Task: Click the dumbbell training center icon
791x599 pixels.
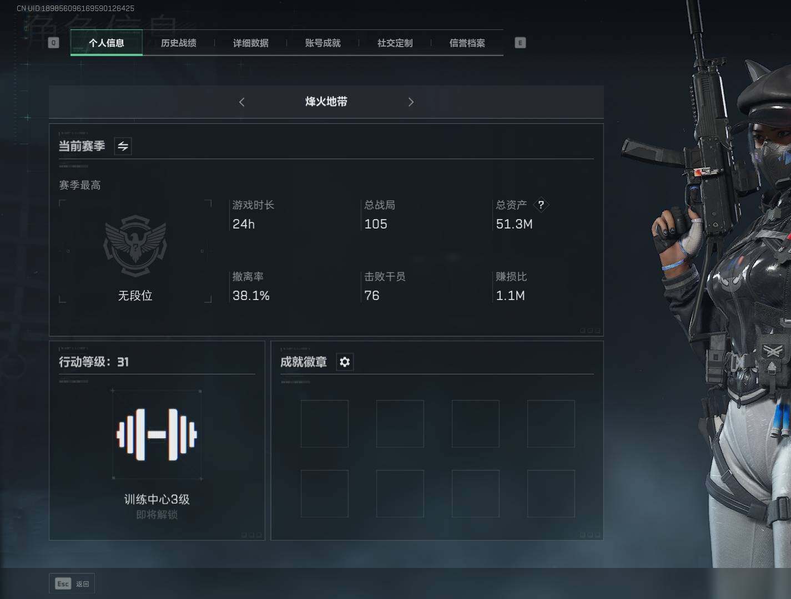Action: [157, 434]
